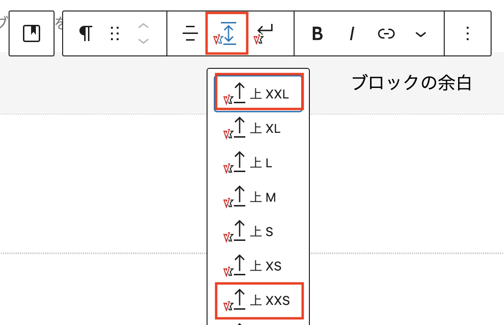Click the line break icon in the toolbar
504x325 pixels.
tap(263, 33)
